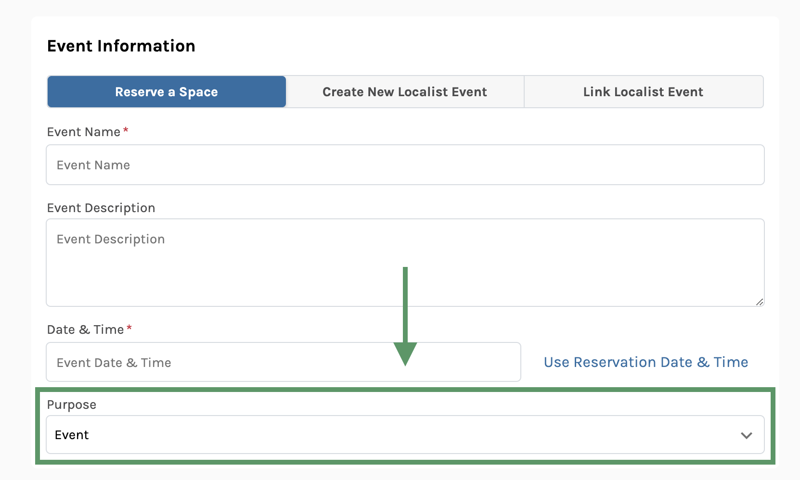Image resolution: width=800 pixels, height=480 pixels.
Task: Select the Reserve a Space tab
Action: [x=167, y=92]
